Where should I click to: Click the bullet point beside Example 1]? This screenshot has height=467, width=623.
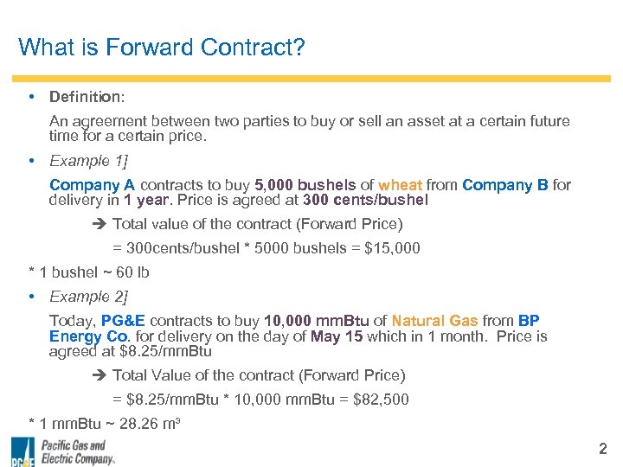31,161
